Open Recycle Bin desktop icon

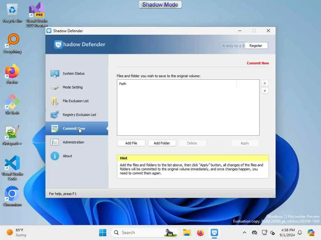(x=12, y=12)
